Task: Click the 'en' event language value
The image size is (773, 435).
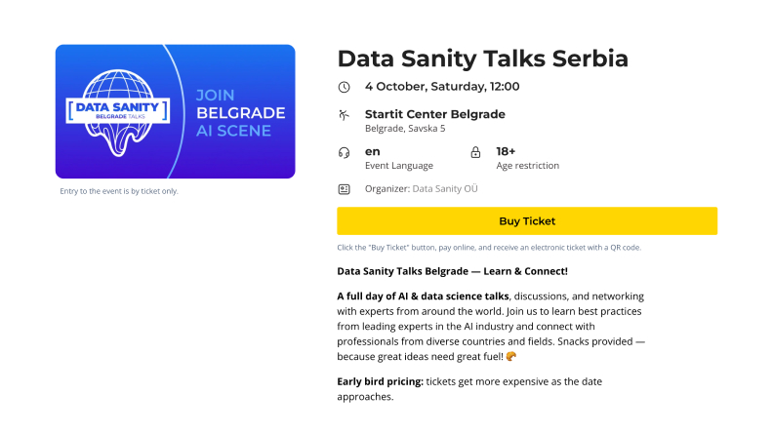Action: [372, 152]
